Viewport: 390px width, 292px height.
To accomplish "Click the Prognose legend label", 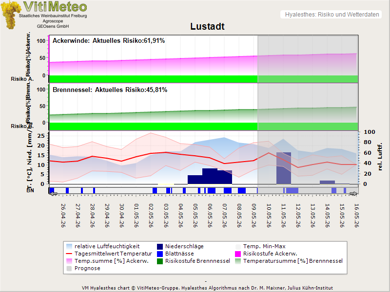I will pyautogui.click(x=87, y=269).
